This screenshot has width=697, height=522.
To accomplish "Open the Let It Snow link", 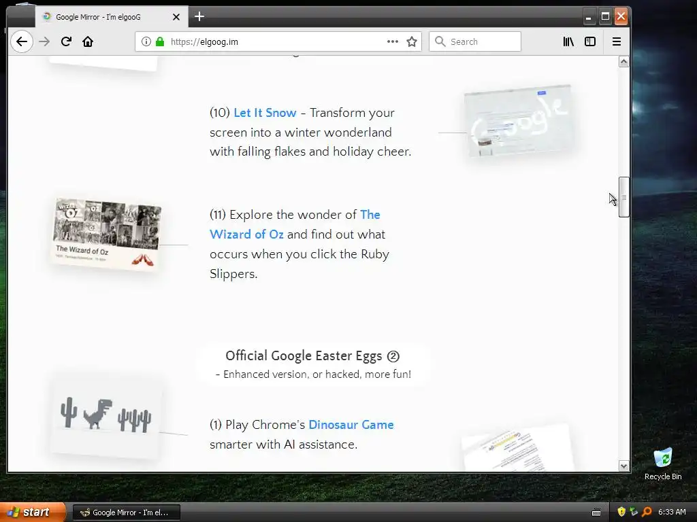I will 265,113.
